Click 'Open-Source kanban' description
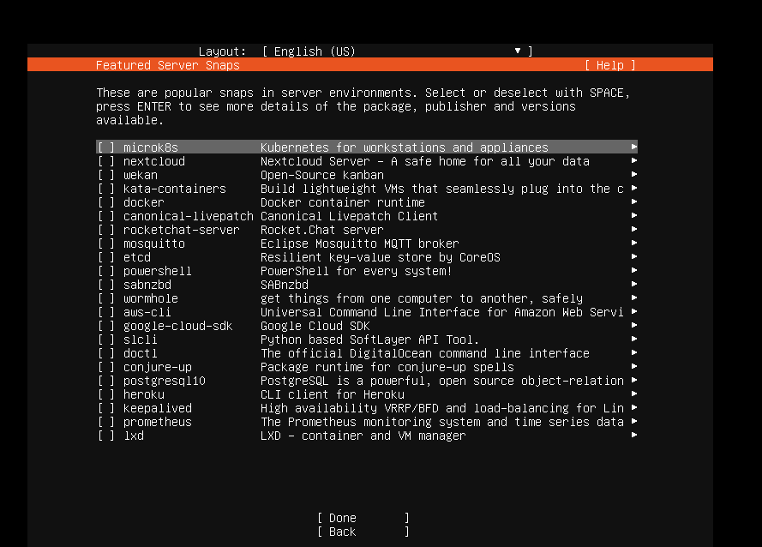762x547 pixels. [322, 175]
